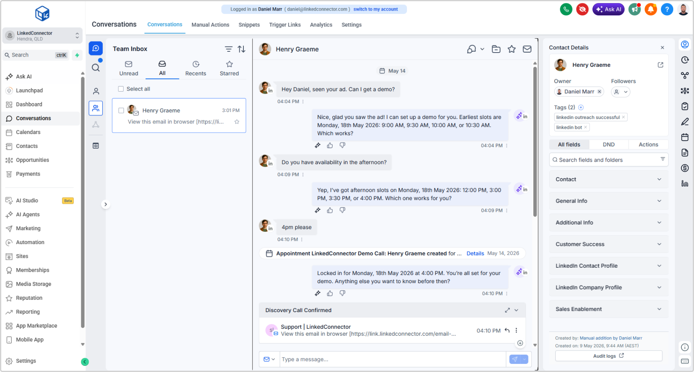
Task: Click the add tag plus icon
Action: click(x=581, y=108)
